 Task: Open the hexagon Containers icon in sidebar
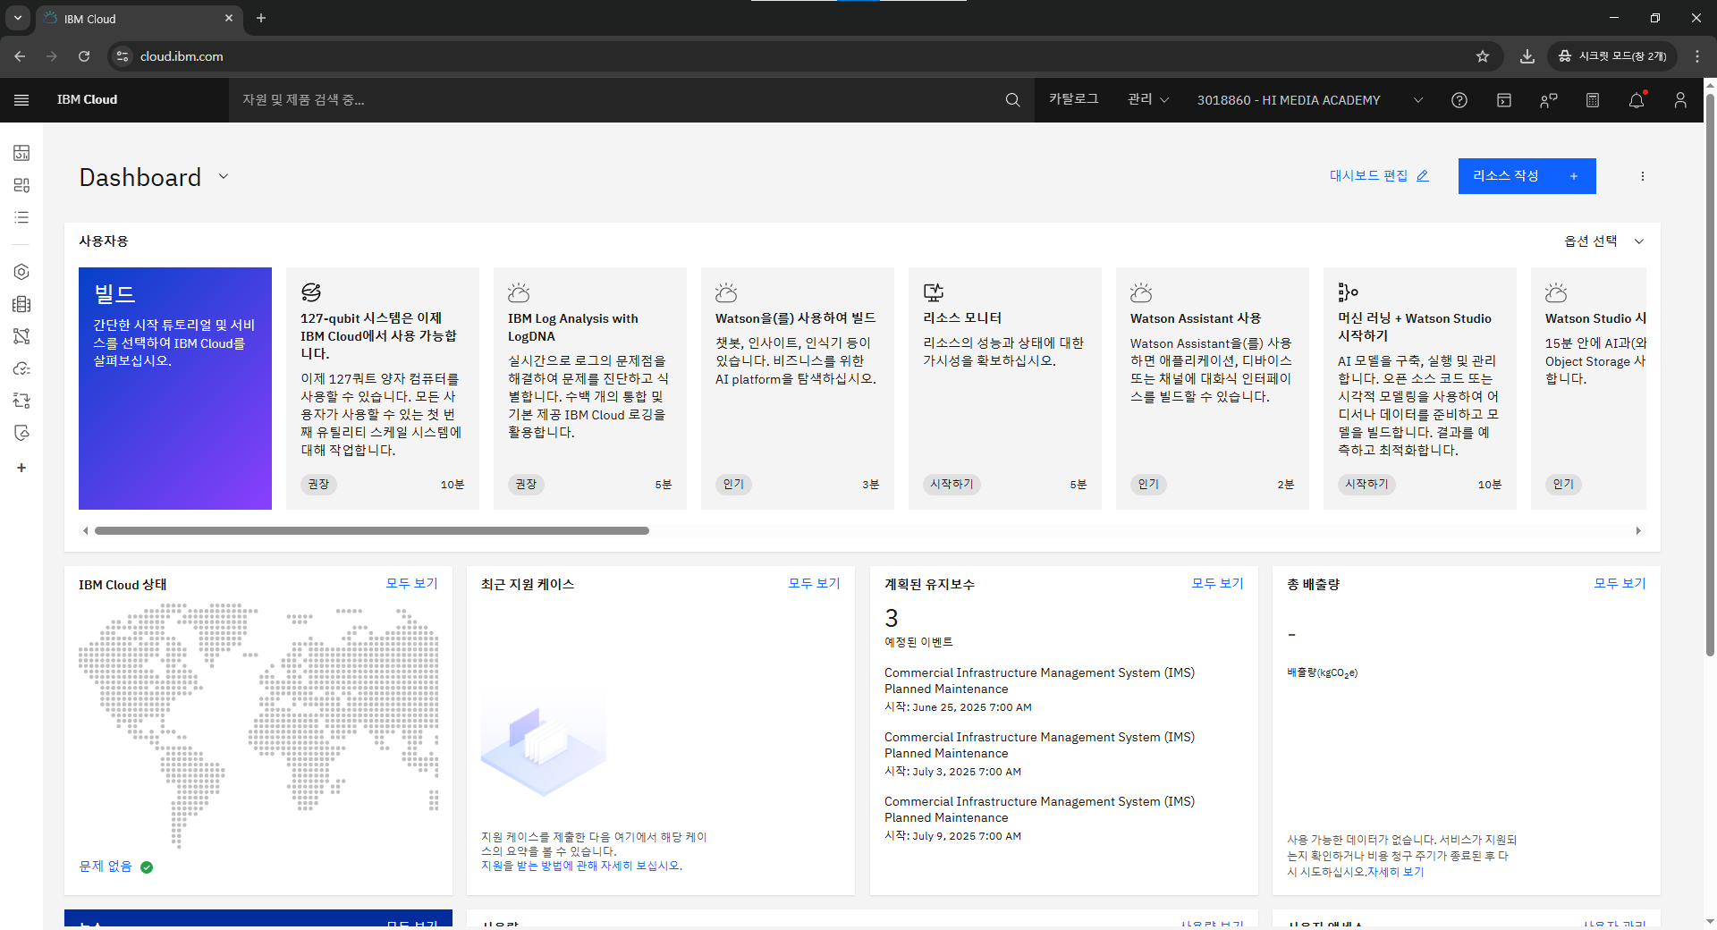pos(21,272)
